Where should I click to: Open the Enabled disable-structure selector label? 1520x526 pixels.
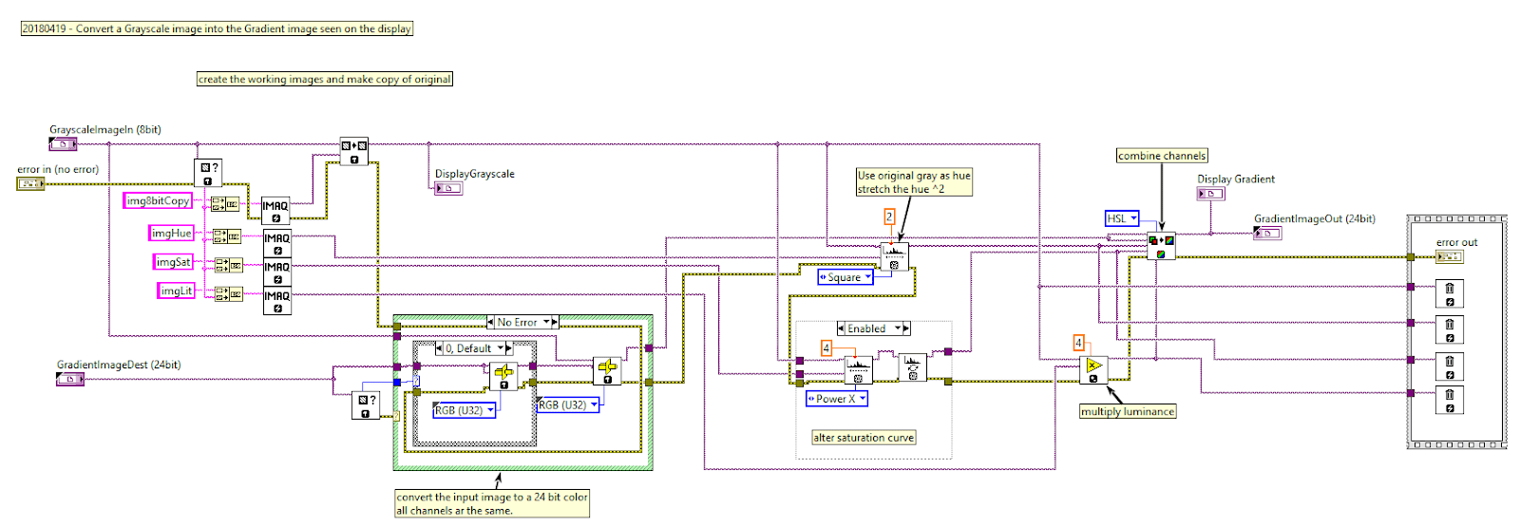click(x=873, y=329)
